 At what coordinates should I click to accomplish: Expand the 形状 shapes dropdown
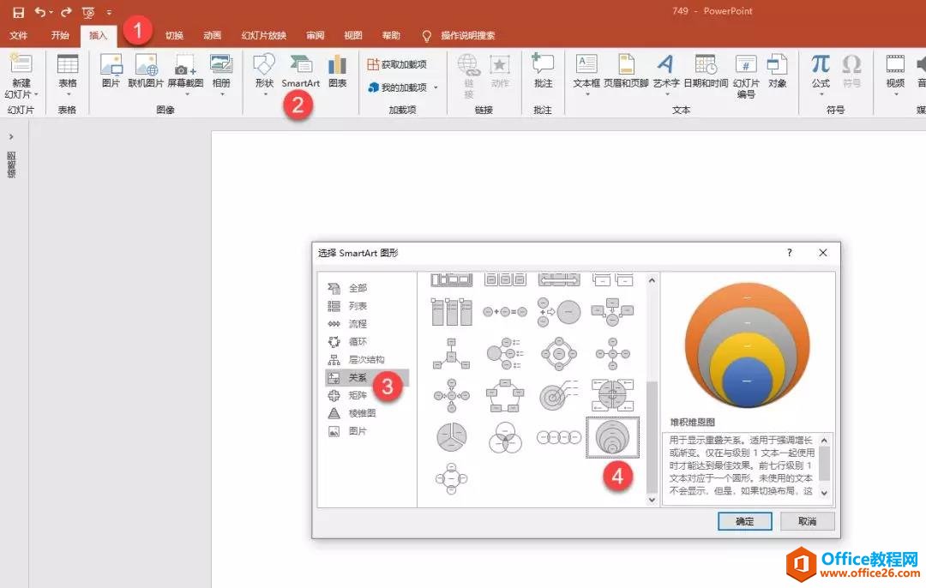pos(264,93)
